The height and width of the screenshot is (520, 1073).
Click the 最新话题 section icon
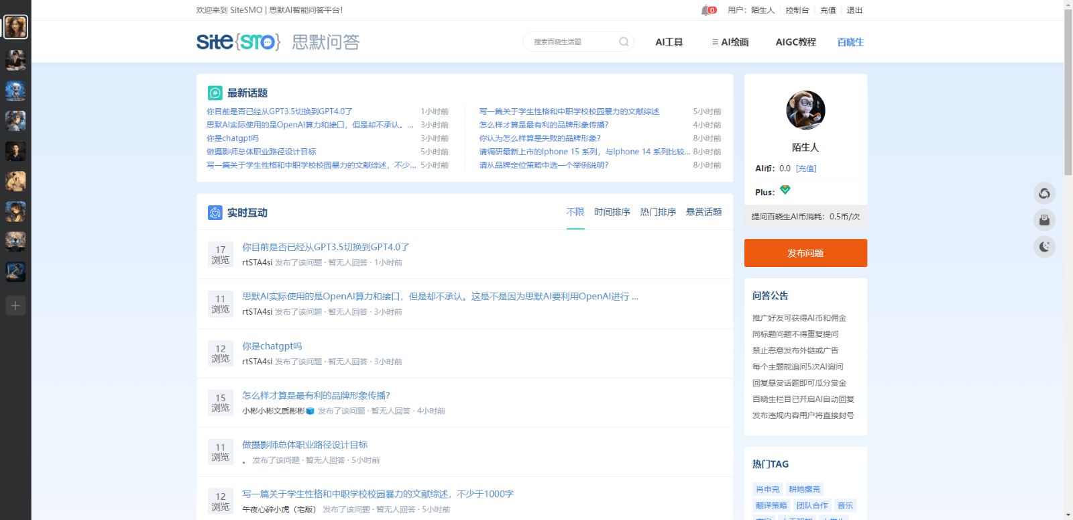point(215,93)
